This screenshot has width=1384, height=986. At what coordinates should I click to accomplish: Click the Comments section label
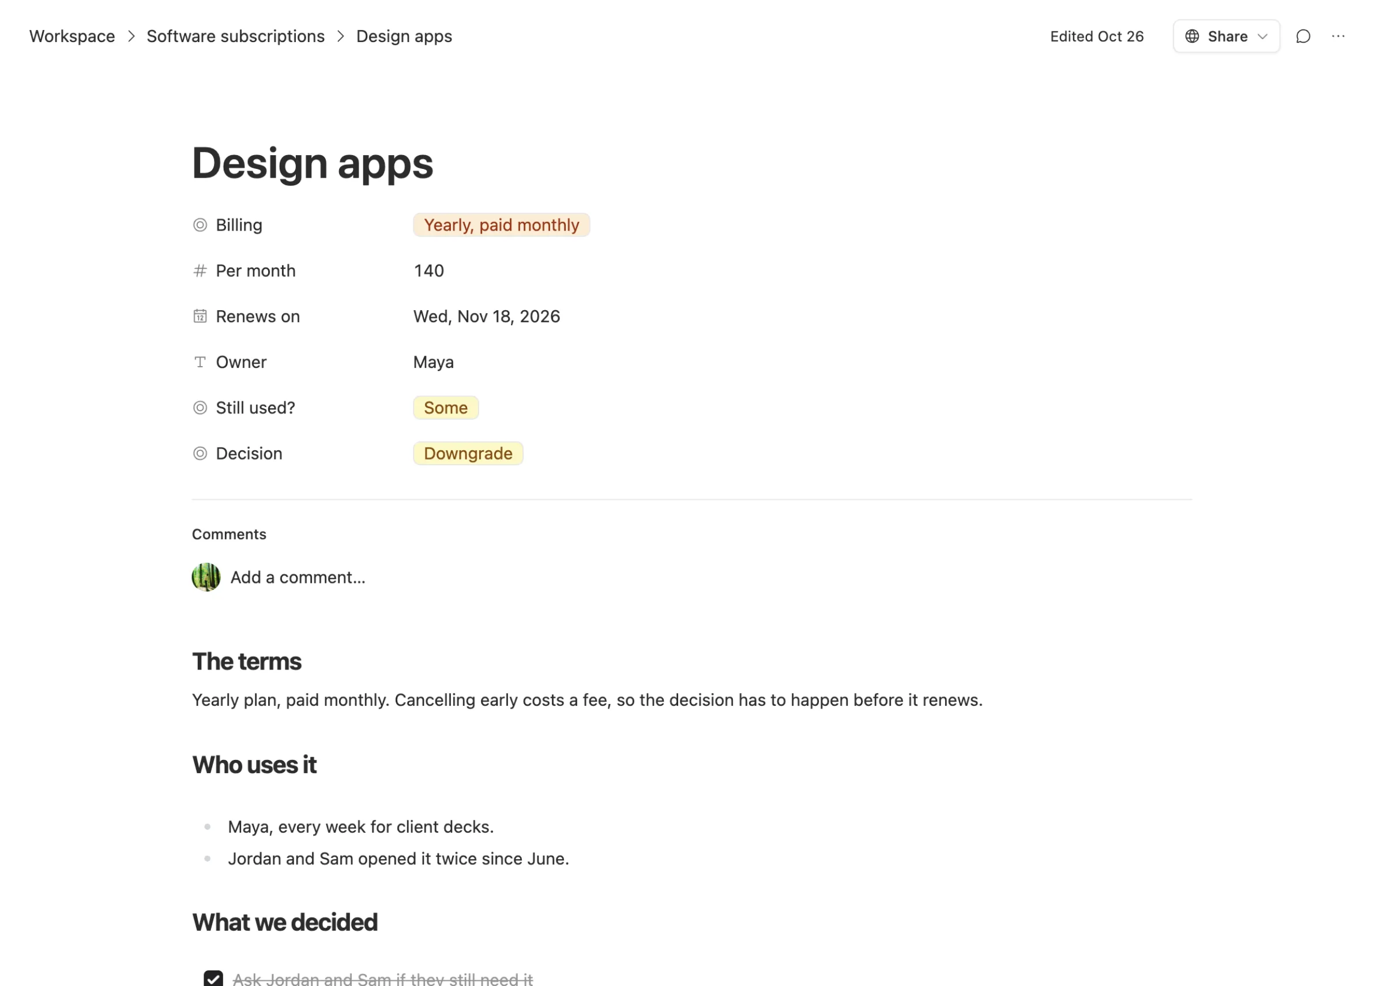(x=229, y=535)
